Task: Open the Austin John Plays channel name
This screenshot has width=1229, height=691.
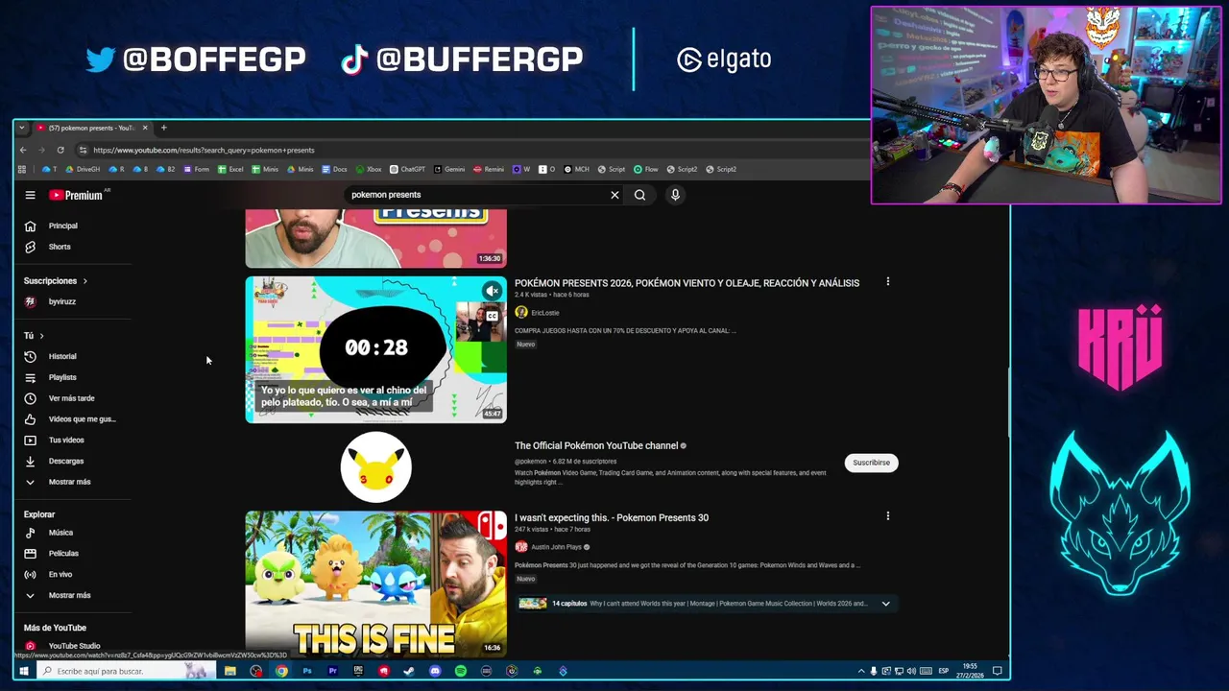Action: (556, 547)
